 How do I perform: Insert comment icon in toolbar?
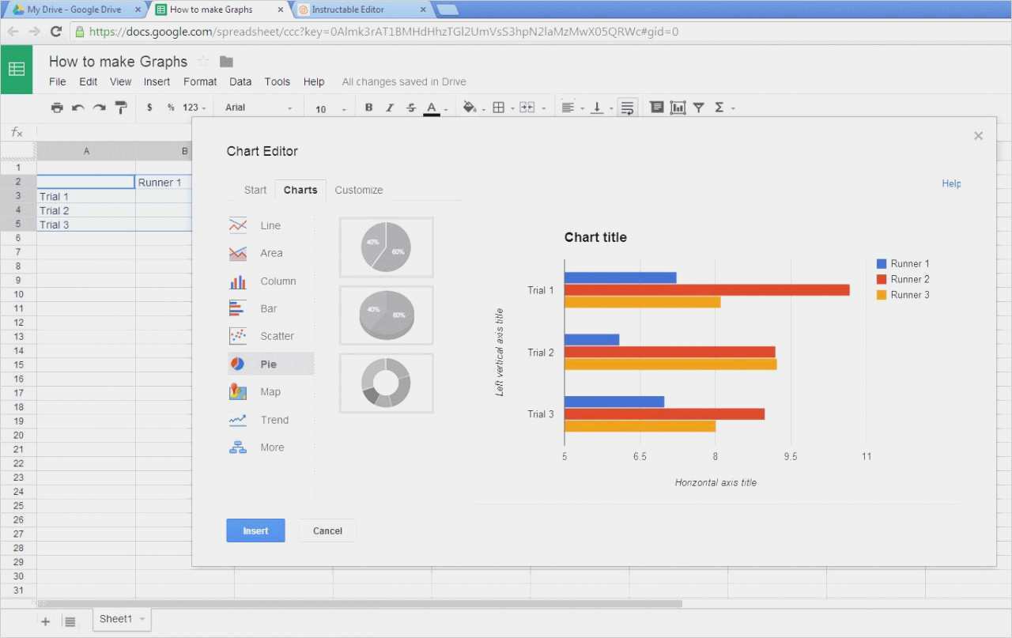click(x=656, y=108)
